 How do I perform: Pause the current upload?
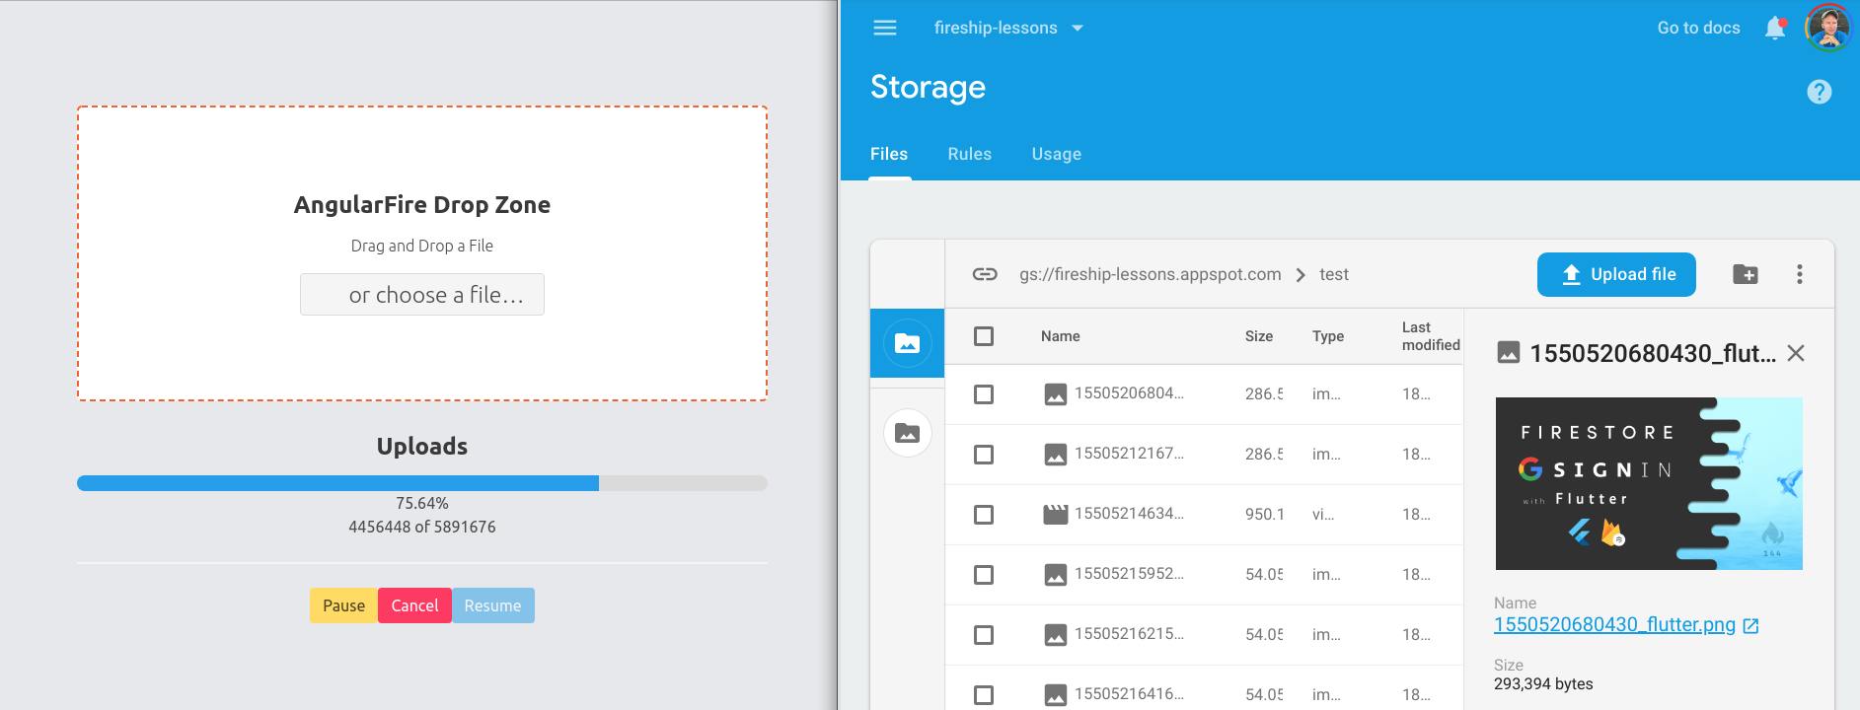[343, 605]
